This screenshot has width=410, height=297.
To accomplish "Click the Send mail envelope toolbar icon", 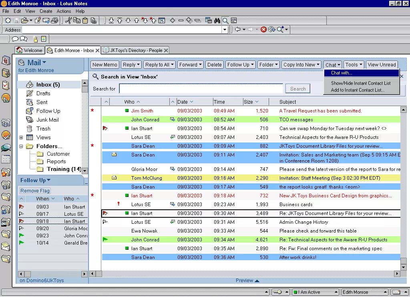I will coord(46,20).
